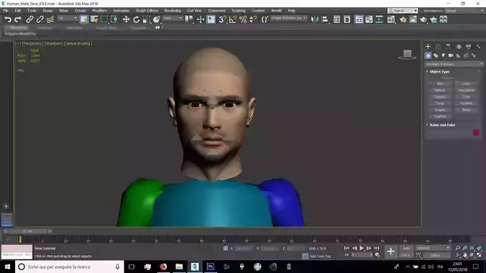Toggle the Spinner Snap button

pos(253,19)
